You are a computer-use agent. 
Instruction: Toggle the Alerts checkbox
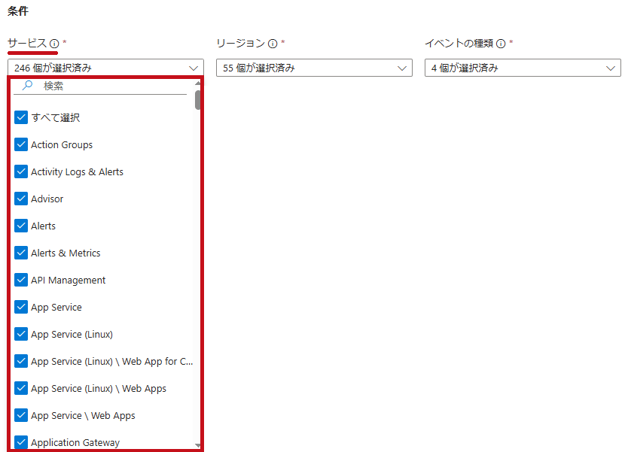[21, 226]
